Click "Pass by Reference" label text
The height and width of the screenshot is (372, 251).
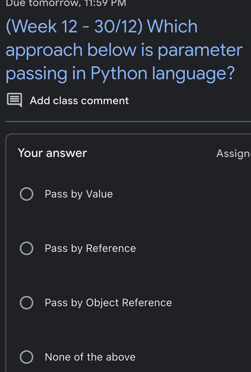pos(90,248)
